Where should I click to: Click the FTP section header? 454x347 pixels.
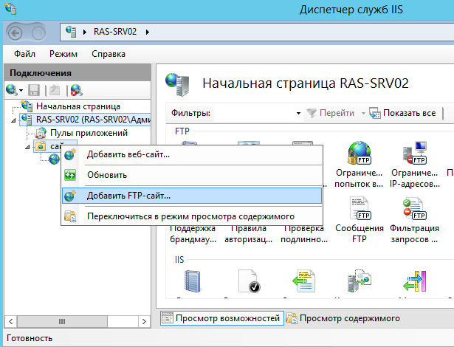coord(182,131)
